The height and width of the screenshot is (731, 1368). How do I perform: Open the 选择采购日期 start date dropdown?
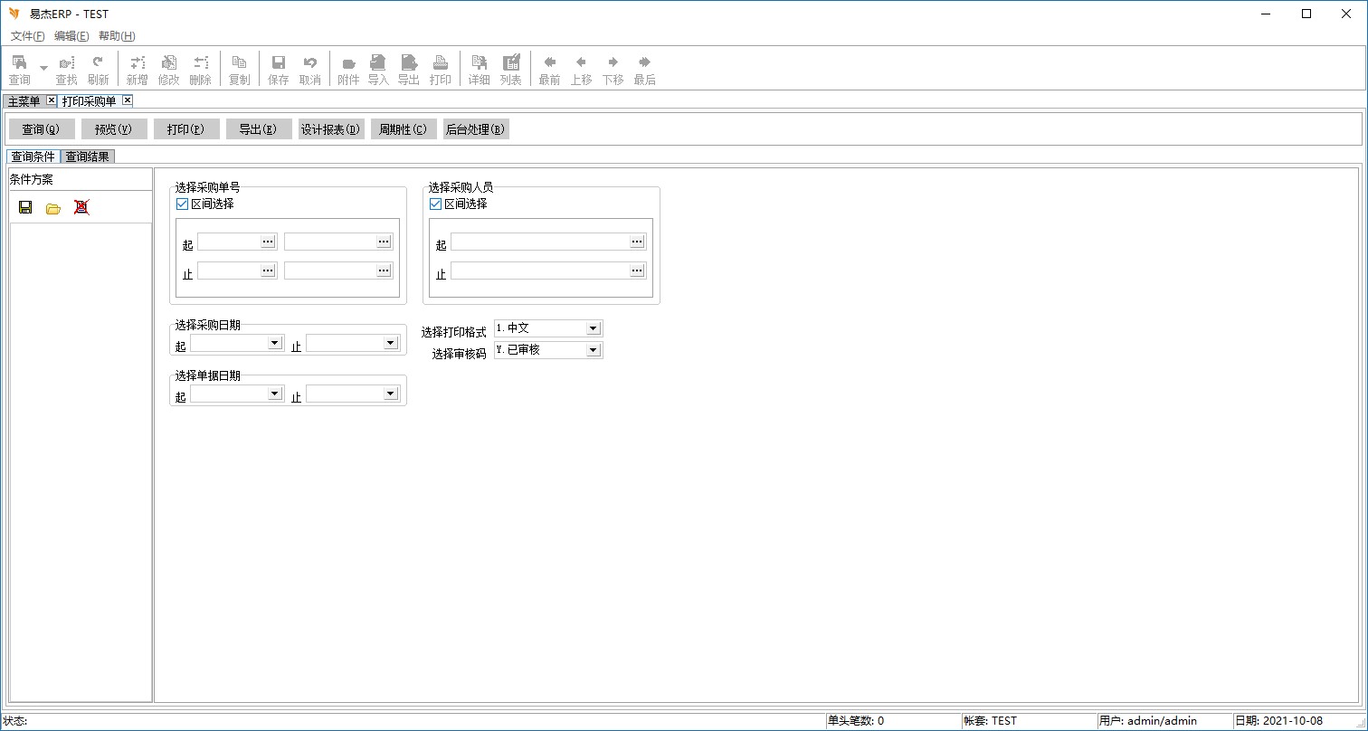275,343
